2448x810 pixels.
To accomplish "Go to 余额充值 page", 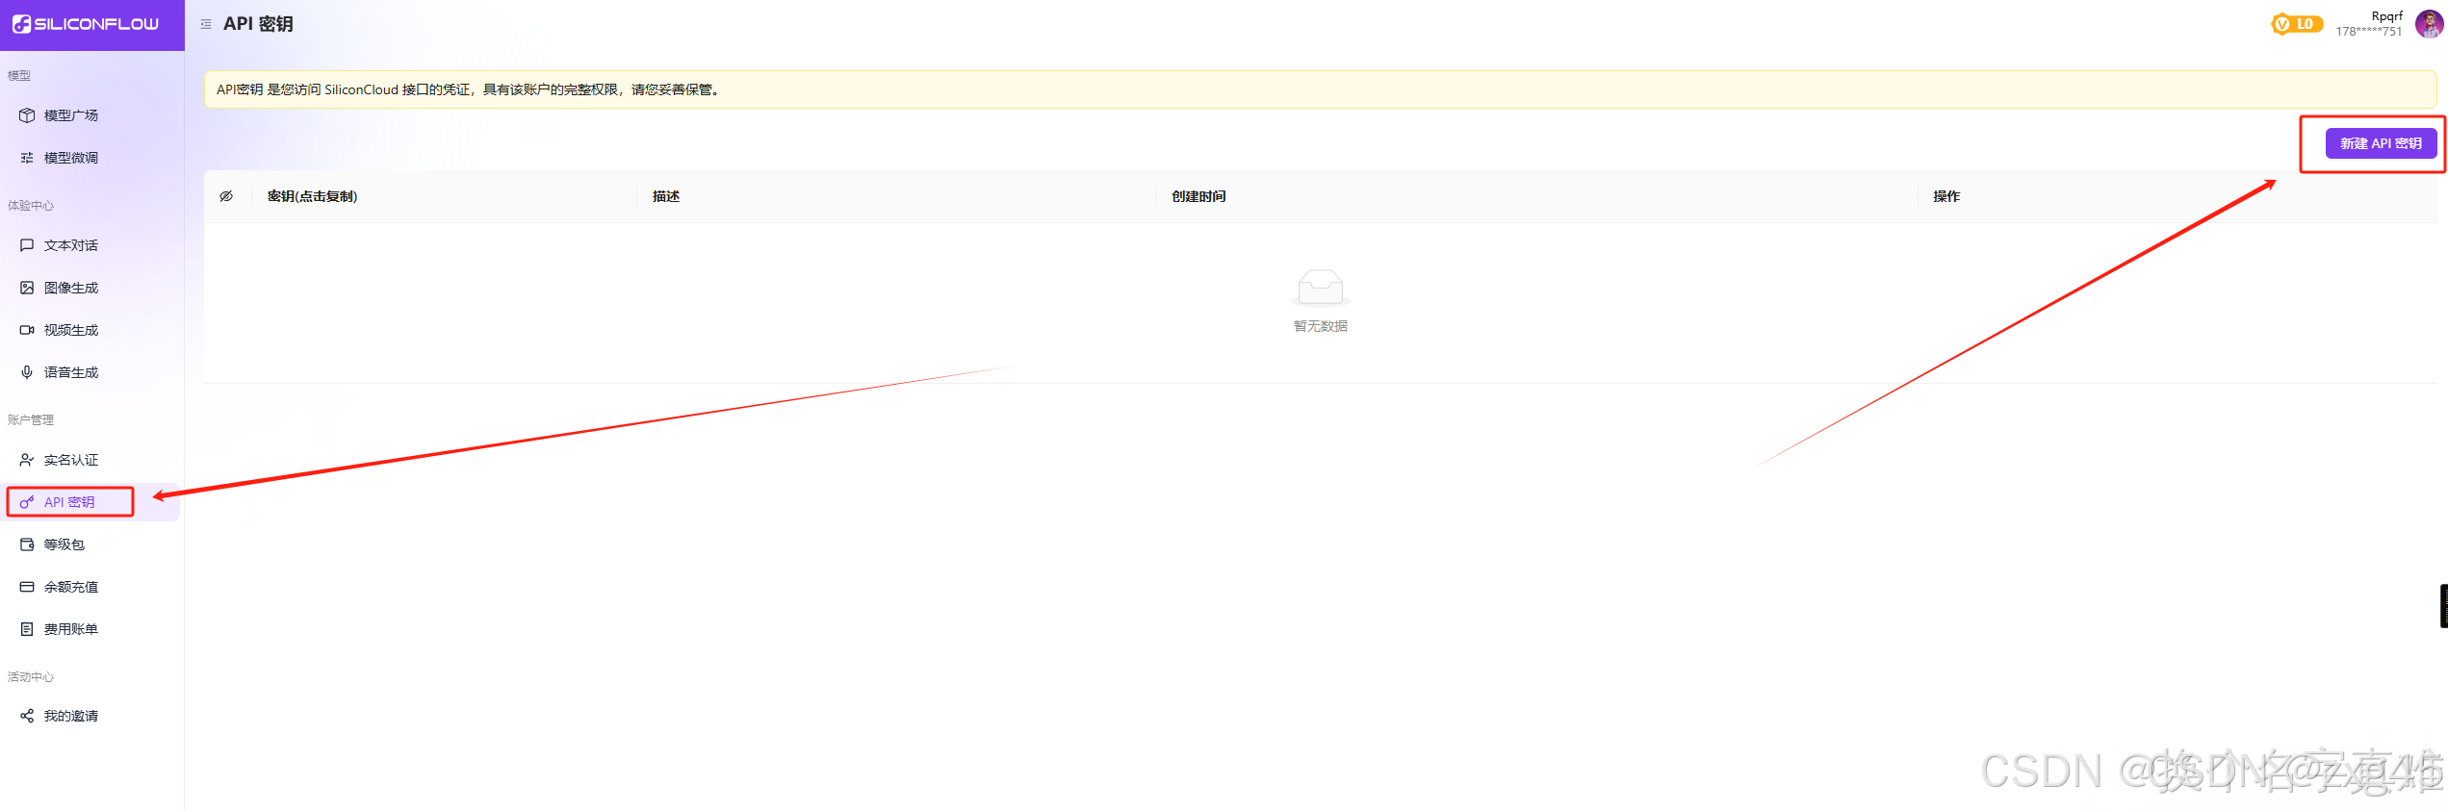I will [x=91, y=587].
